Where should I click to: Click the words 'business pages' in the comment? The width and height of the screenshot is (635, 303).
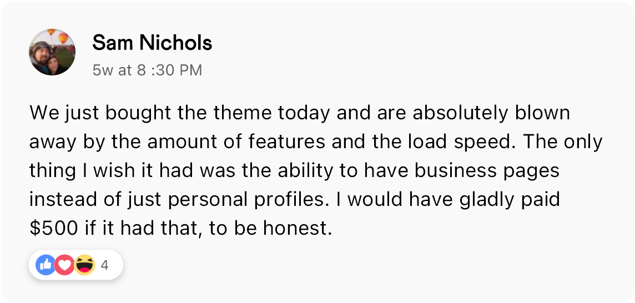(x=496, y=171)
